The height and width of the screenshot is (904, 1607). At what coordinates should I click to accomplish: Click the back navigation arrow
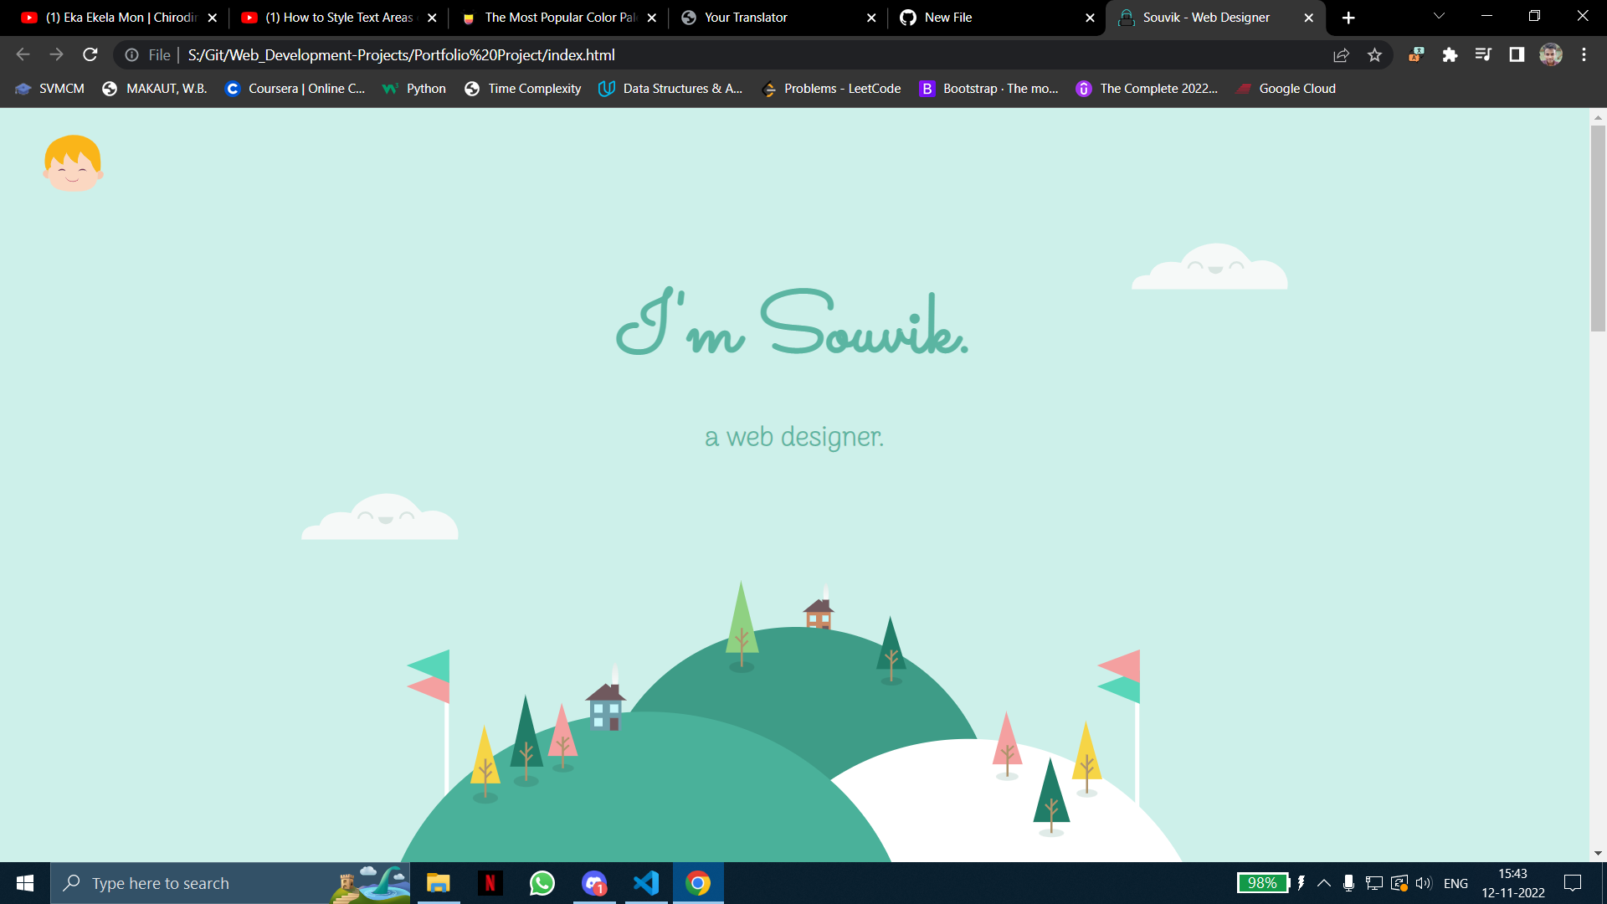click(x=22, y=54)
